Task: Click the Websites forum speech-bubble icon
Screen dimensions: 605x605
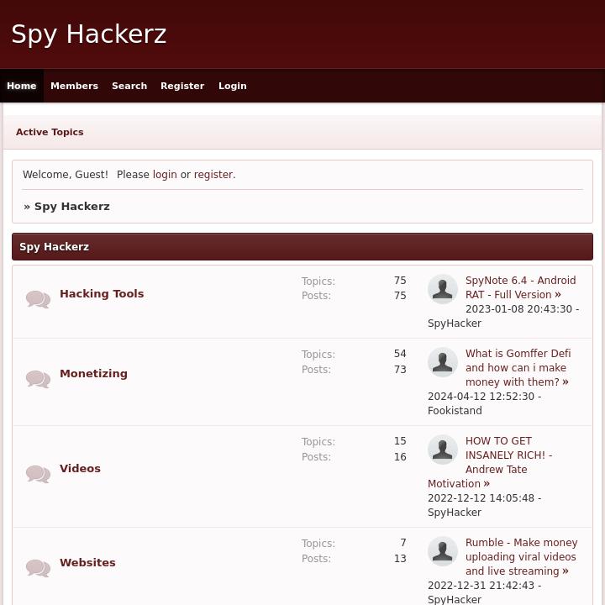Action: click(38, 568)
